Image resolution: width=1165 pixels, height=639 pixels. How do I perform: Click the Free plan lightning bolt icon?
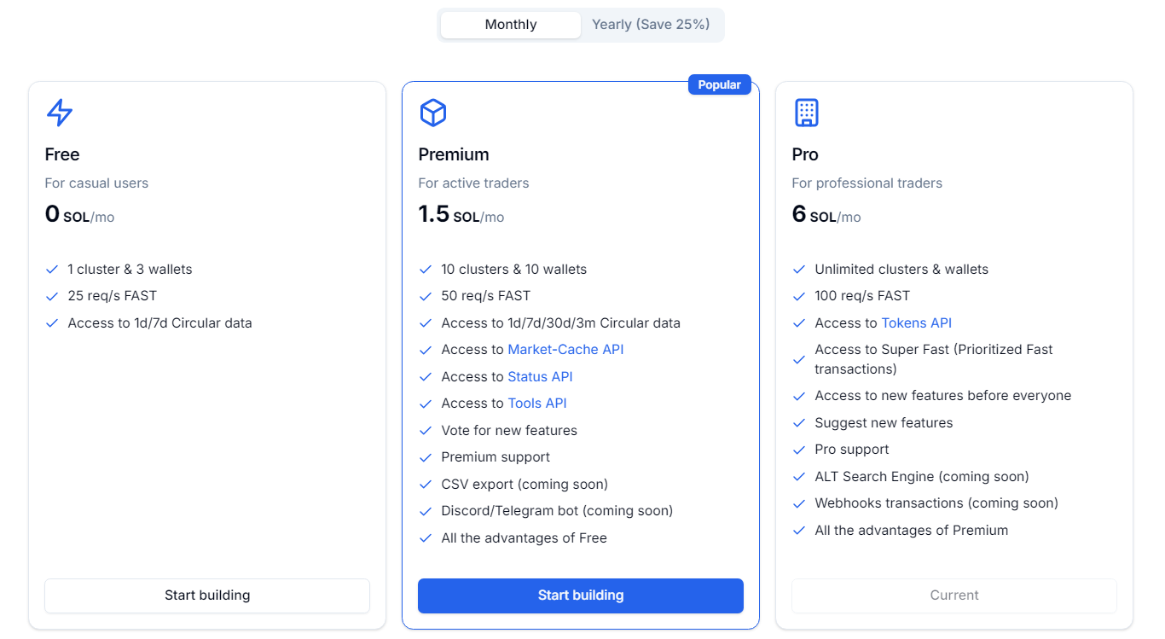click(60, 113)
